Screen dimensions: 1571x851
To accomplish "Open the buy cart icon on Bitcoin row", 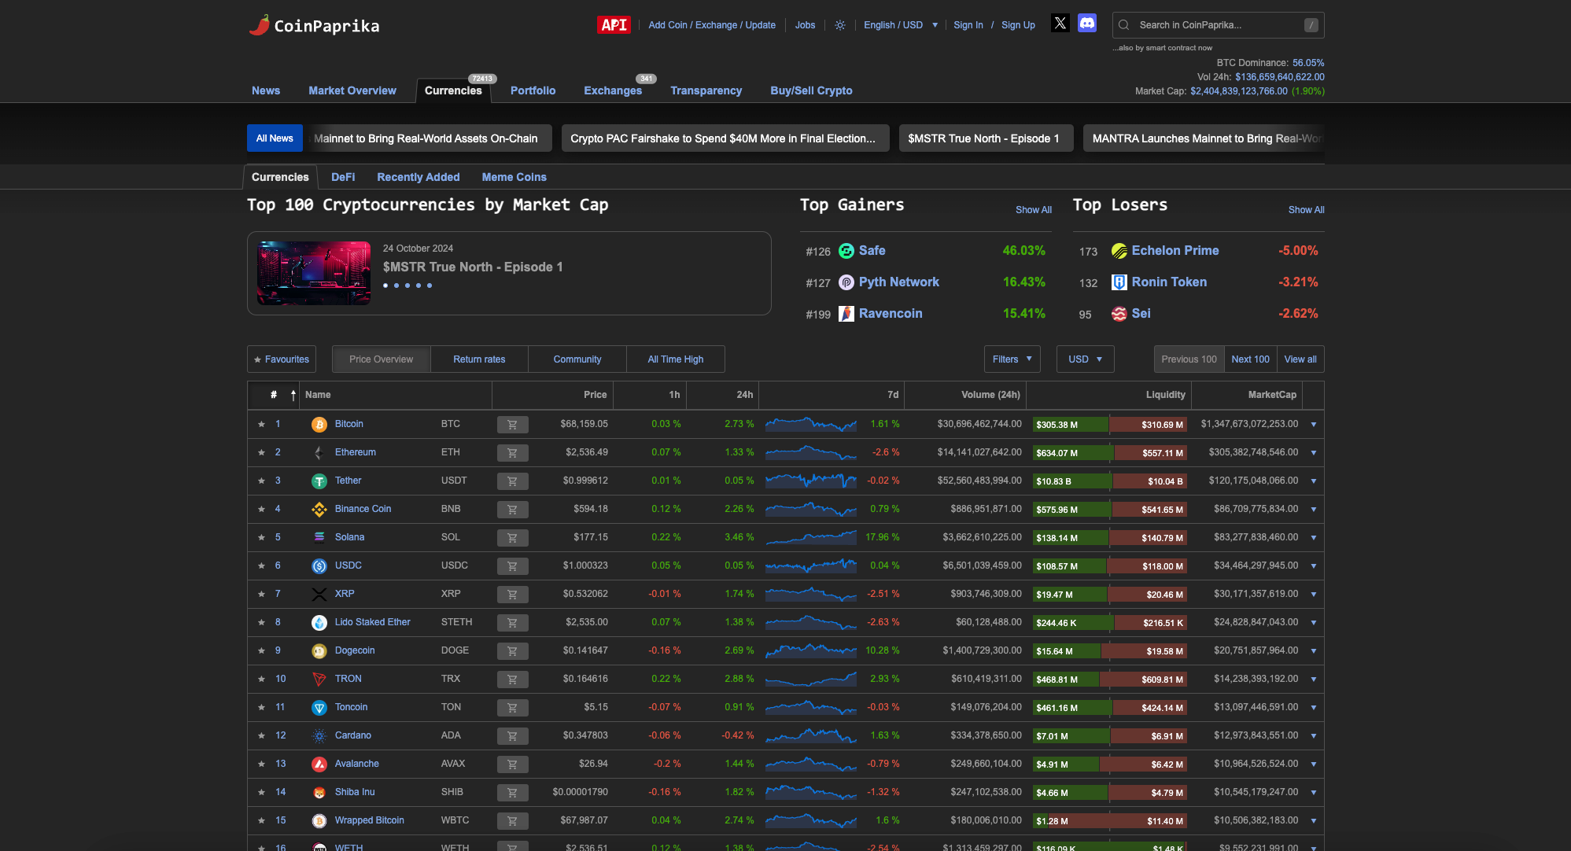I will point(512,424).
